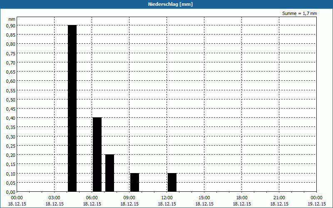
Task: Click the Niederschlag [mm] chart title
Action: (166, 4)
